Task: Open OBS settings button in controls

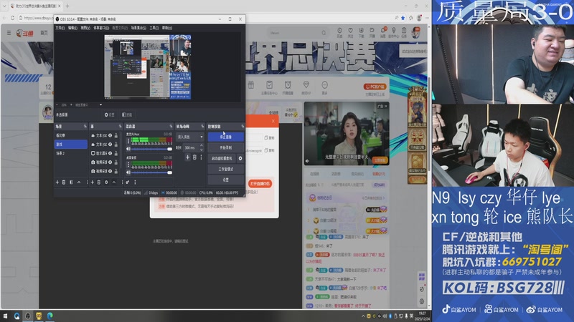Action: point(225,180)
